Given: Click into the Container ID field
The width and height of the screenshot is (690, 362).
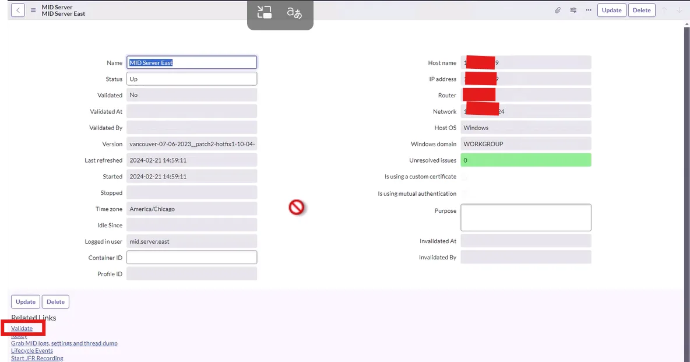Looking at the screenshot, I should pos(192,258).
